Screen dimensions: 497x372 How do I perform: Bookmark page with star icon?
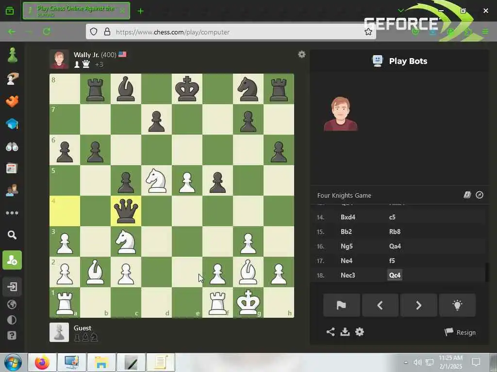(368, 31)
